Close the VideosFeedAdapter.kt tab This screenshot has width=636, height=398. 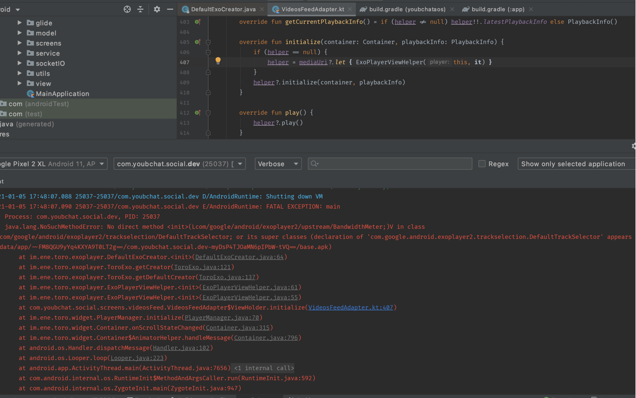click(x=350, y=9)
